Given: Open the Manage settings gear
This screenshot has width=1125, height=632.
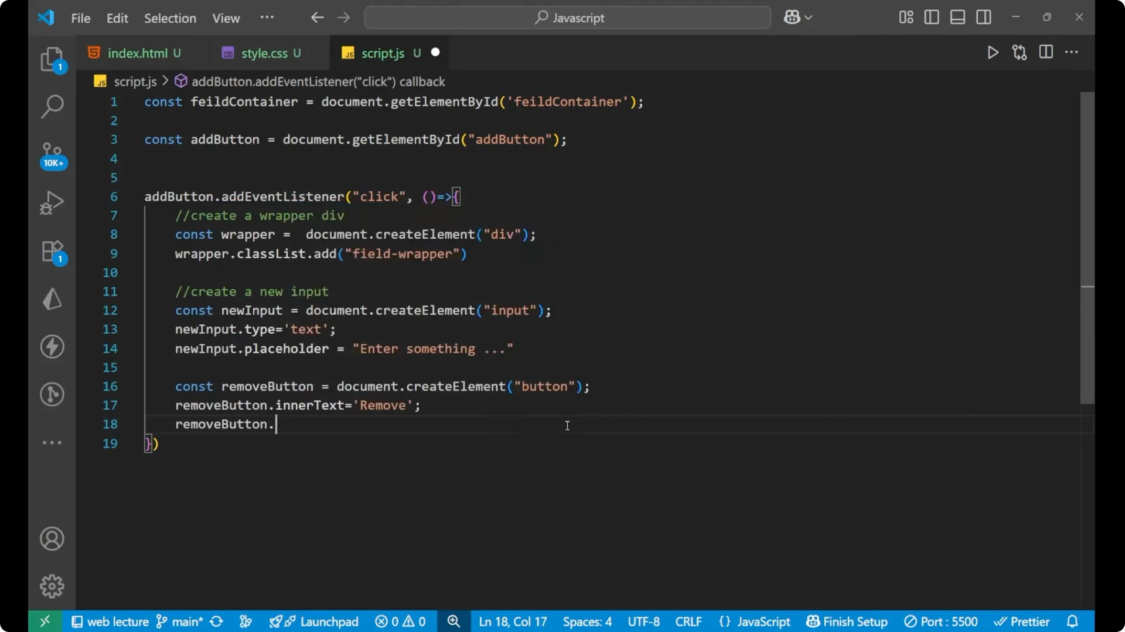Looking at the screenshot, I should pos(52,586).
